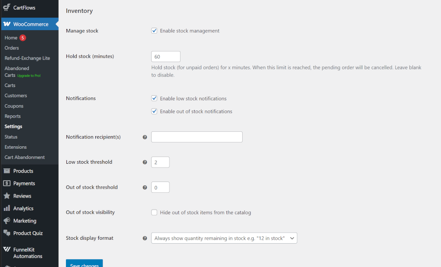The width and height of the screenshot is (441, 267).
Task: Click the Save changes button
Action: click(x=84, y=264)
